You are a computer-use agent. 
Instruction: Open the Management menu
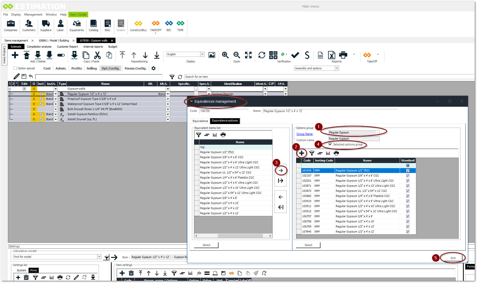[x=33, y=15]
